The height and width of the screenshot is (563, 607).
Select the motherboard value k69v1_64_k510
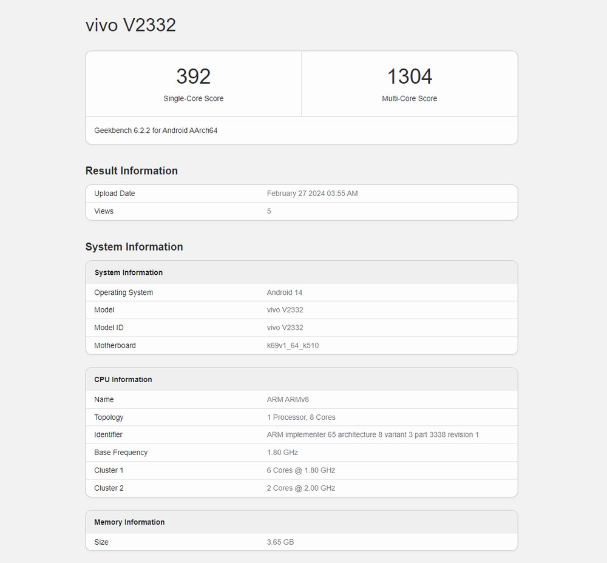click(x=293, y=345)
